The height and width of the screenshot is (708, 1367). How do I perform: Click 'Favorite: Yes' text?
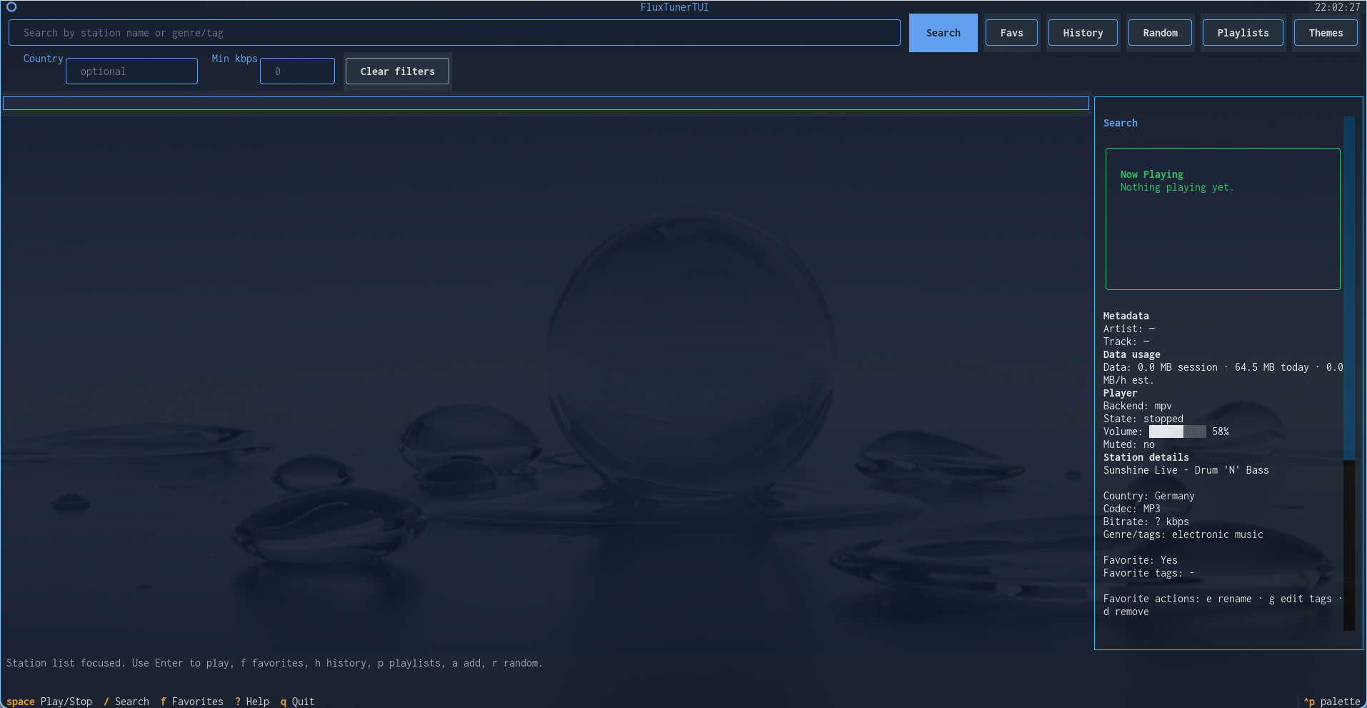click(x=1140, y=560)
